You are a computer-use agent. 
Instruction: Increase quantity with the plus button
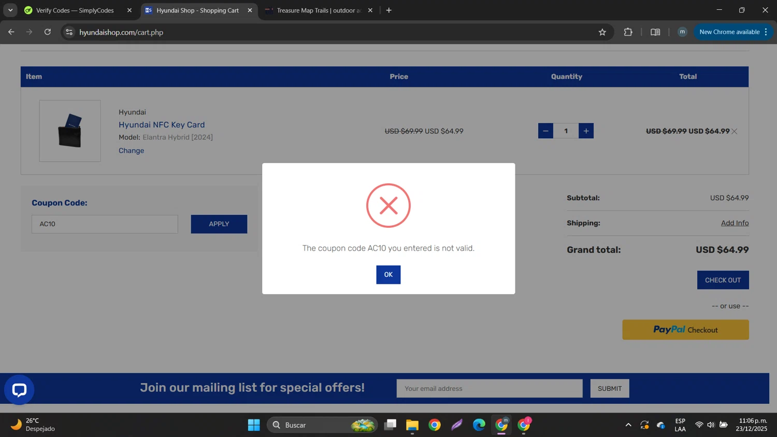point(586,131)
